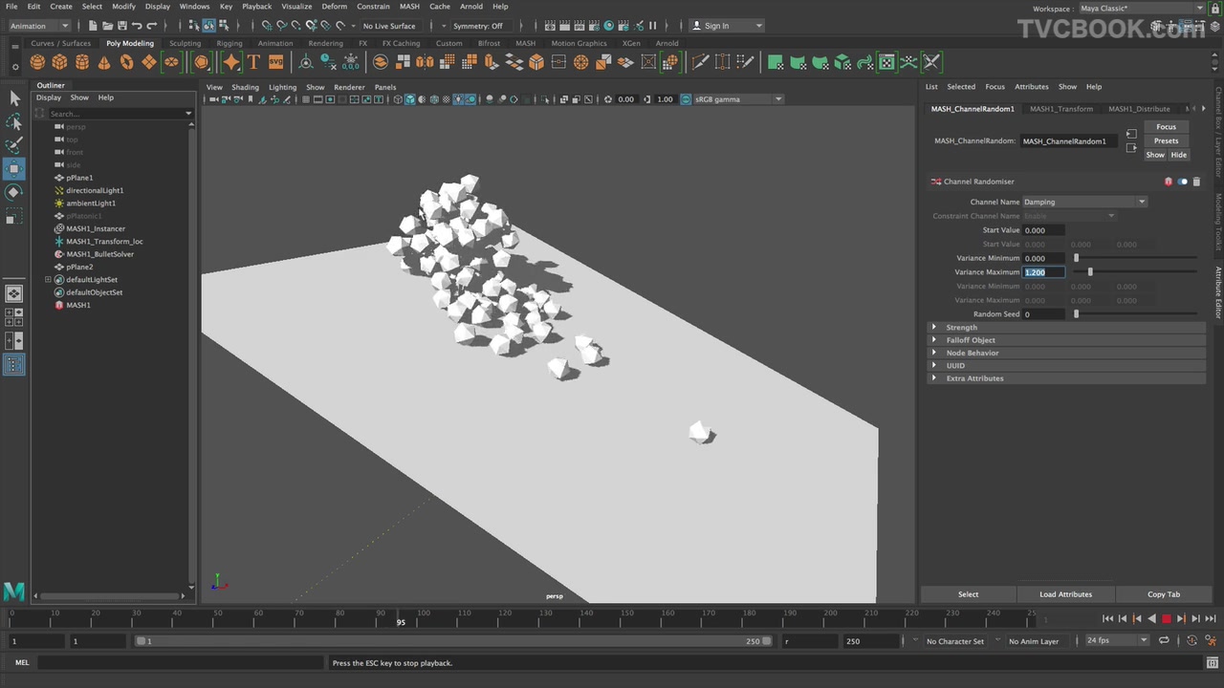Image resolution: width=1224 pixels, height=688 pixels.
Task: Create a polygon cube from the shelf
Action: click(59, 62)
